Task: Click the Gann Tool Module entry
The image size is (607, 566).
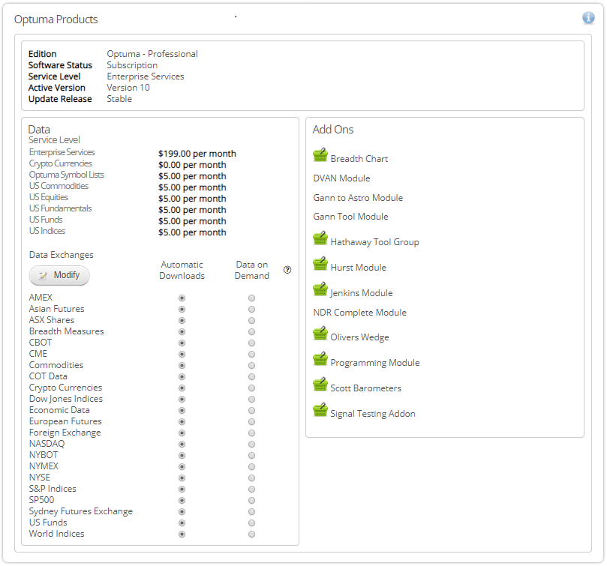Action: 350,217
